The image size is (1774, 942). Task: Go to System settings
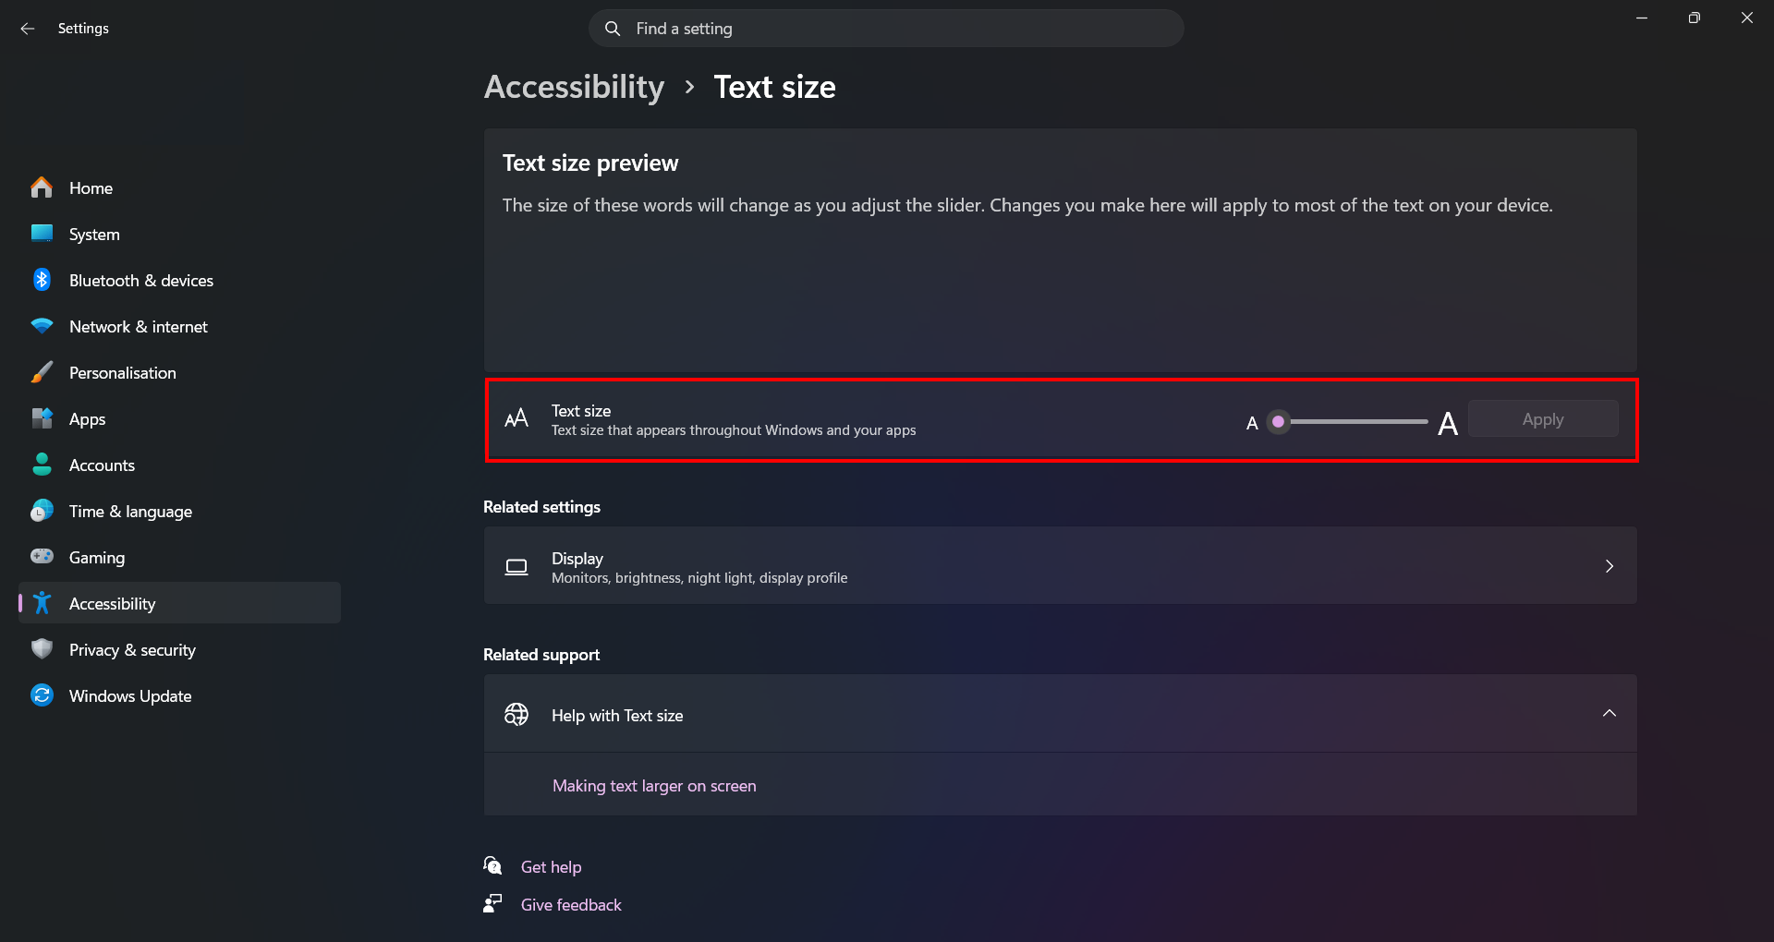point(179,234)
